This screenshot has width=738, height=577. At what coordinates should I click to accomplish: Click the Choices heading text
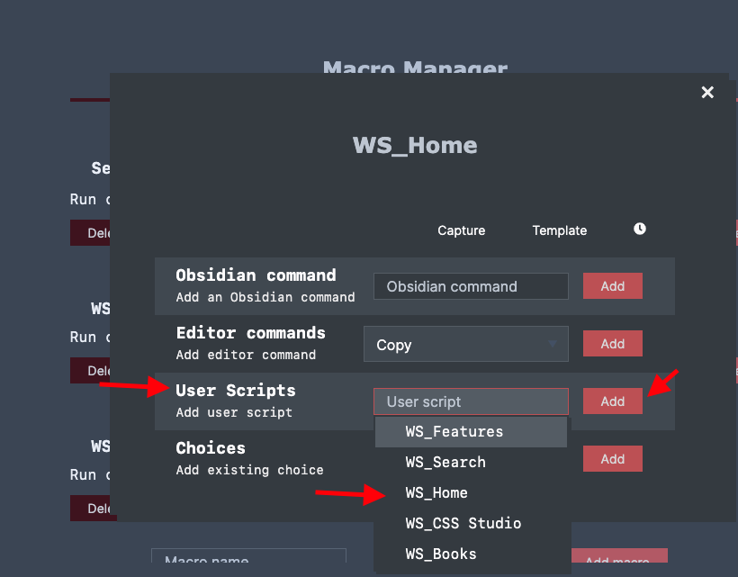211,447
